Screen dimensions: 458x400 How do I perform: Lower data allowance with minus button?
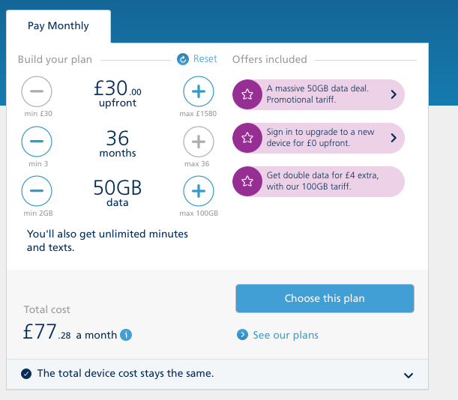[x=37, y=191]
